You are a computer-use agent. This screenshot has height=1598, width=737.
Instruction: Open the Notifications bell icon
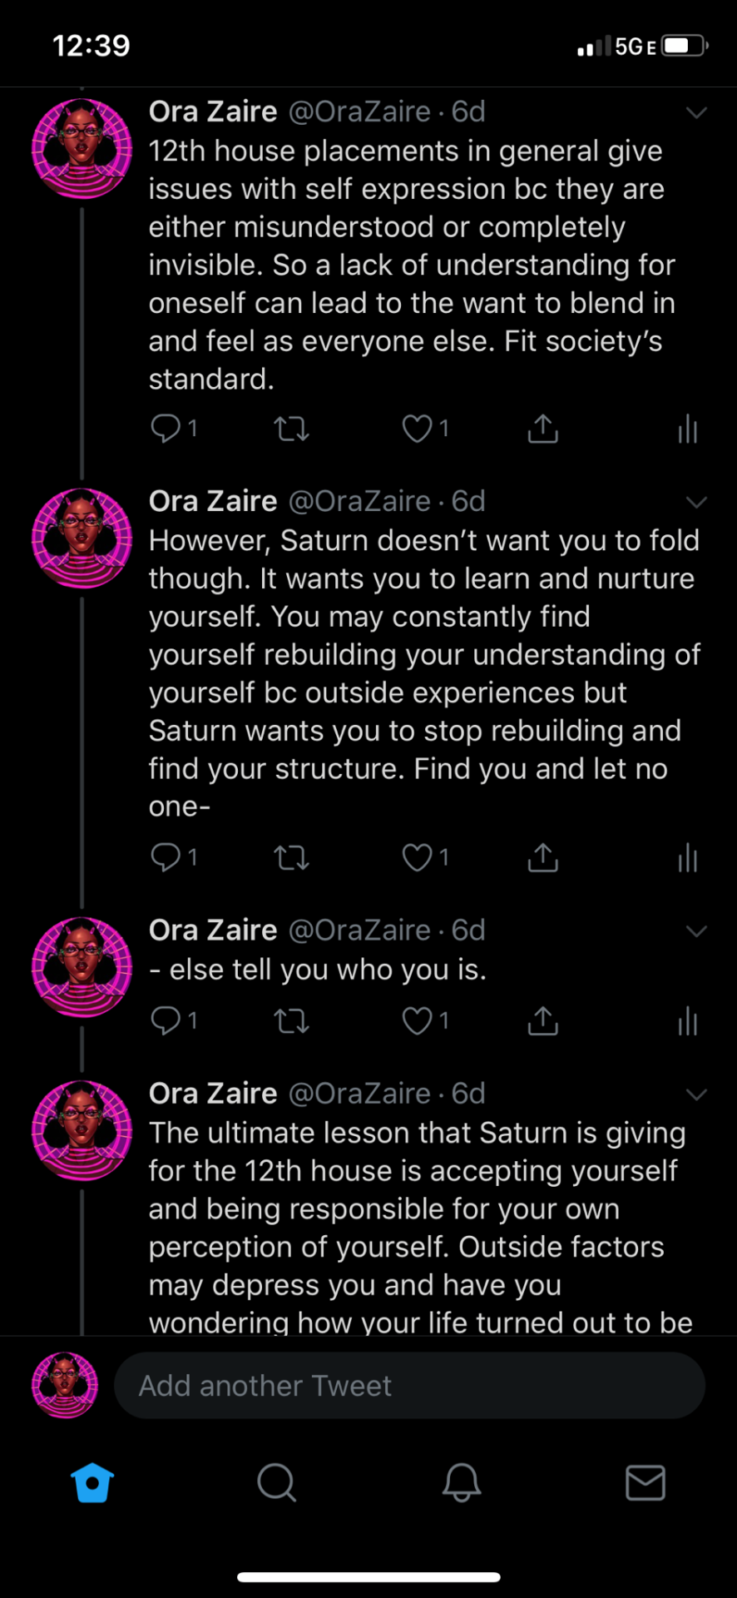click(x=461, y=1482)
